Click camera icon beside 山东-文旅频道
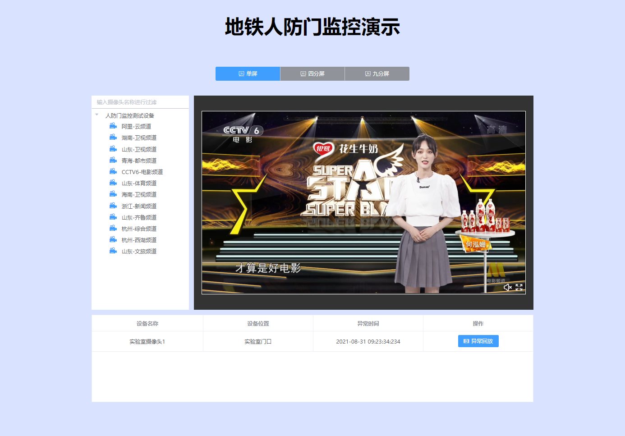The image size is (625, 436). tap(113, 251)
